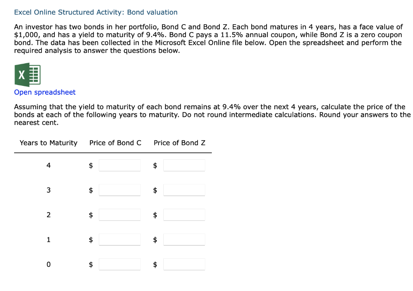Open spreadsheet link
Screen dimensions: 413x291
tap(44, 92)
